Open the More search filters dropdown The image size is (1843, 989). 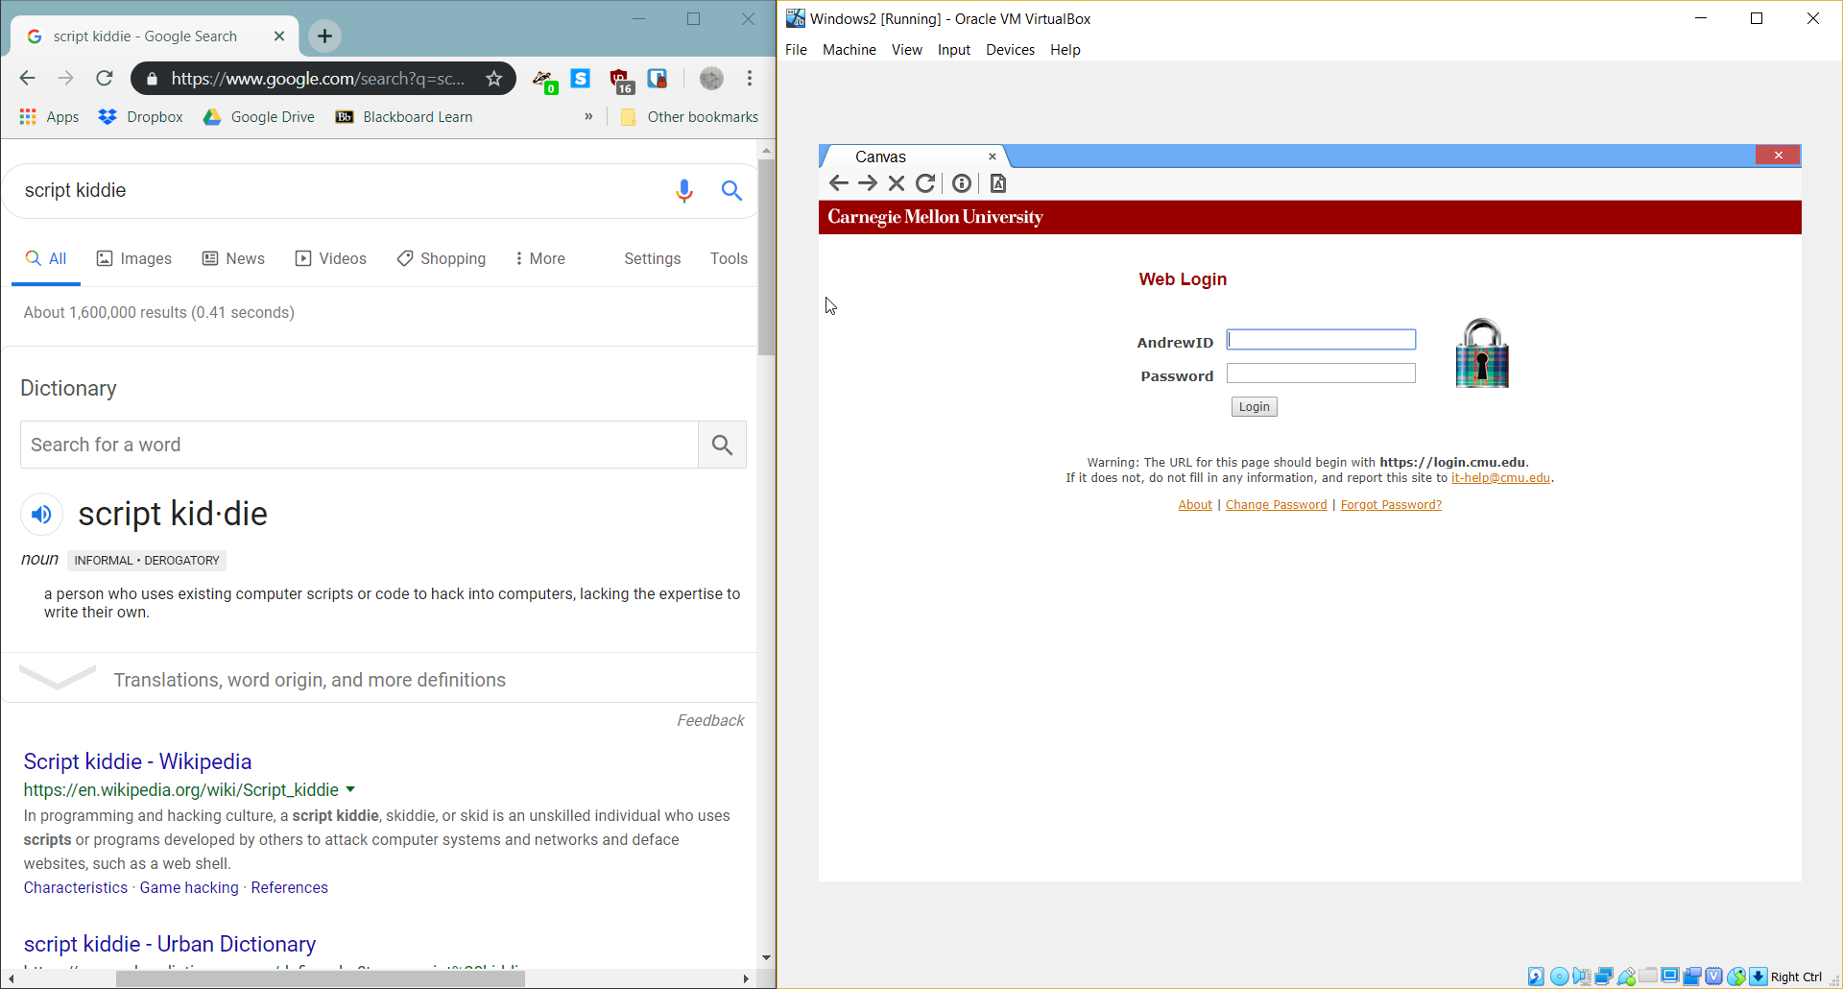539,258
